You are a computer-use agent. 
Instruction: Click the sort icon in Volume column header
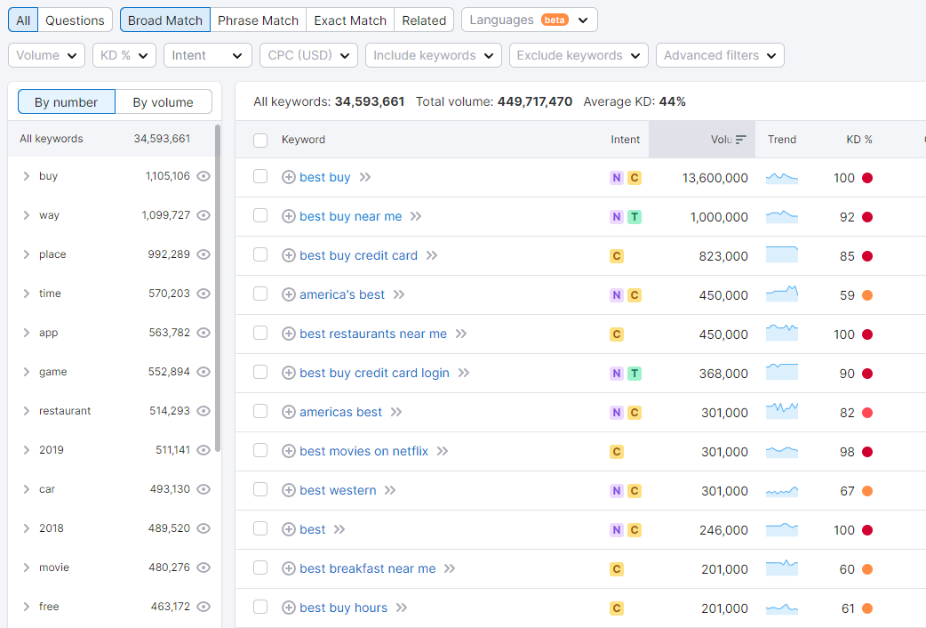740,140
